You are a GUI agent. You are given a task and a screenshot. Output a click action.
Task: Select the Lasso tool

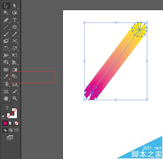[15, 13]
